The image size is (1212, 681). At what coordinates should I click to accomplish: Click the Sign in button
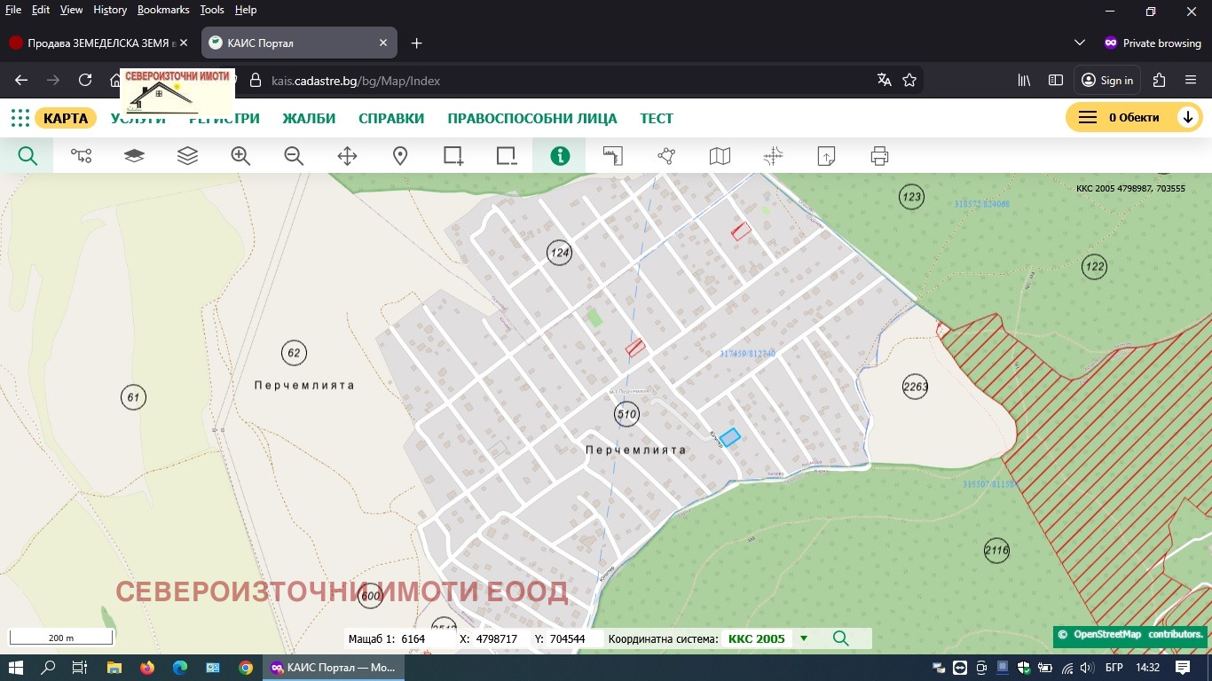pyautogui.click(x=1106, y=80)
